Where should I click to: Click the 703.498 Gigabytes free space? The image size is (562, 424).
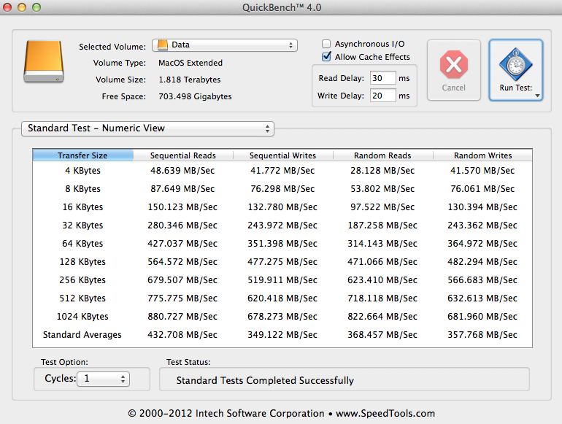[x=196, y=96]
